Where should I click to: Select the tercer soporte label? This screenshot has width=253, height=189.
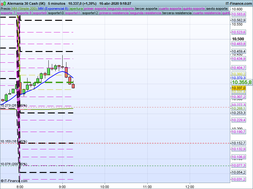pyautogui.click(x=146, y=9)
